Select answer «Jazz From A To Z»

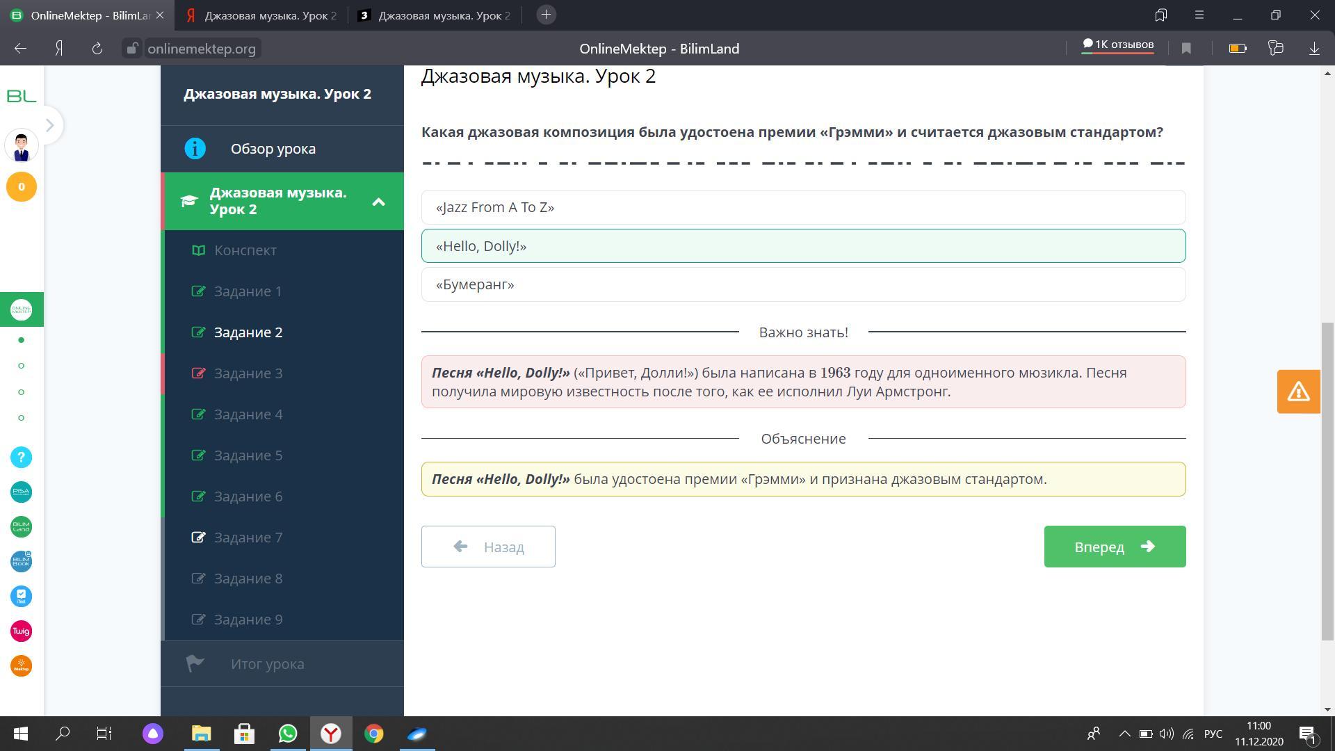[803, 207]
